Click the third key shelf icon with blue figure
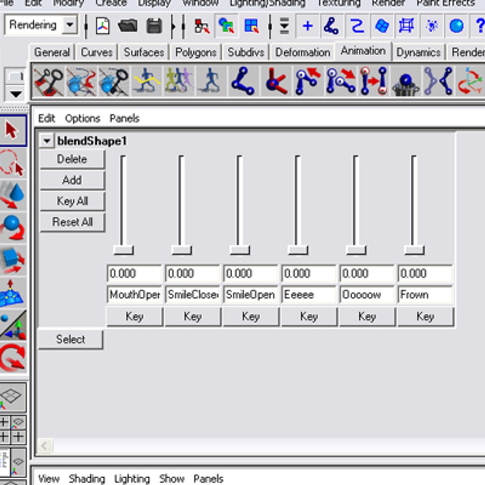 114,82
